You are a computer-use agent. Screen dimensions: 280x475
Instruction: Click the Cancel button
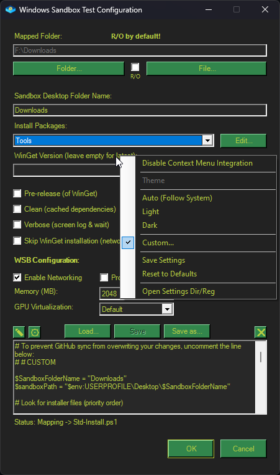coord(243,449)
